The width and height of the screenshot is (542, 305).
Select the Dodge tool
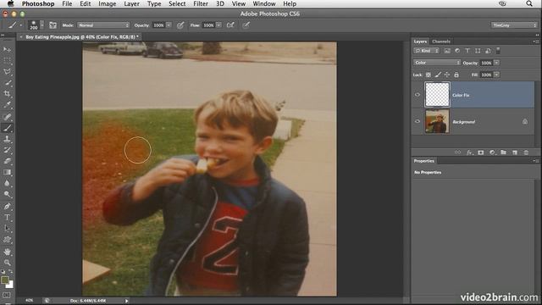click(x=7, y=194)
